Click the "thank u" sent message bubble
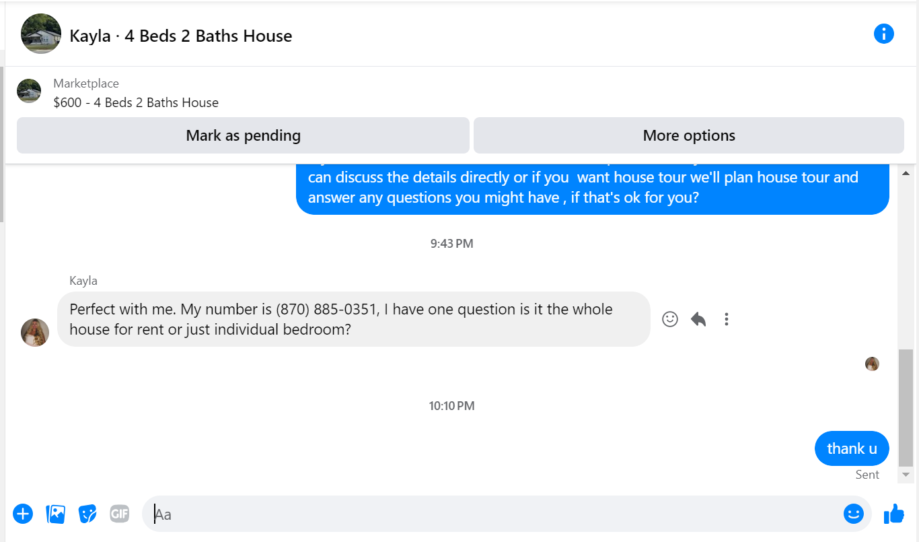 click(x=852, y=448)
